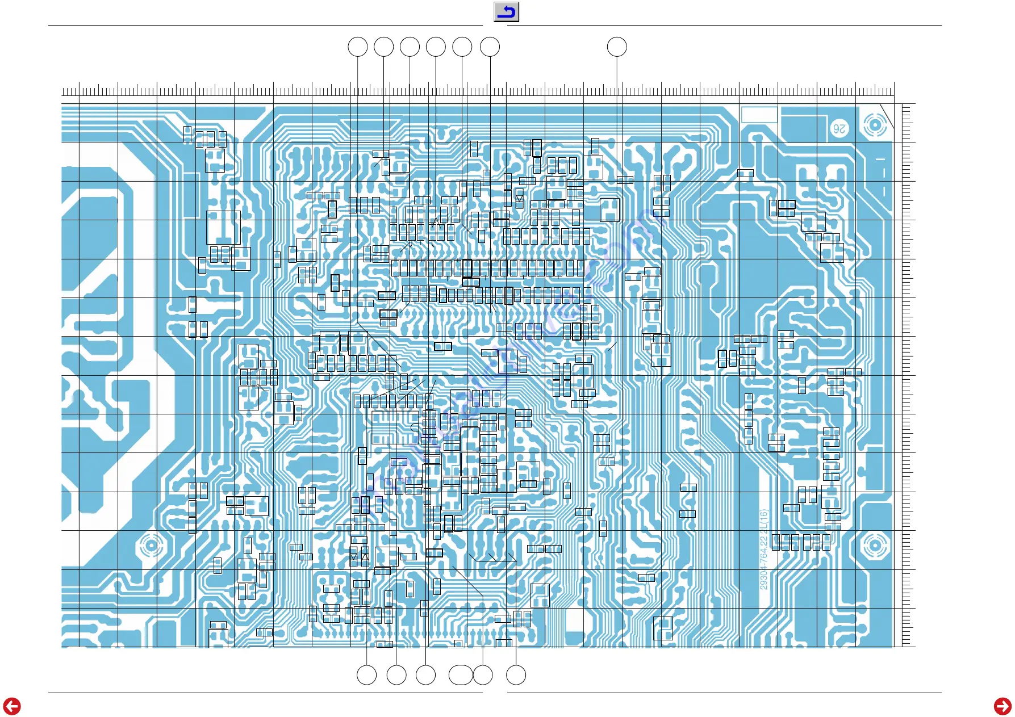The height and width of the screenshot is (717, 1015).
Task: Click the blue return arrow button
Action: pos(506,12)
